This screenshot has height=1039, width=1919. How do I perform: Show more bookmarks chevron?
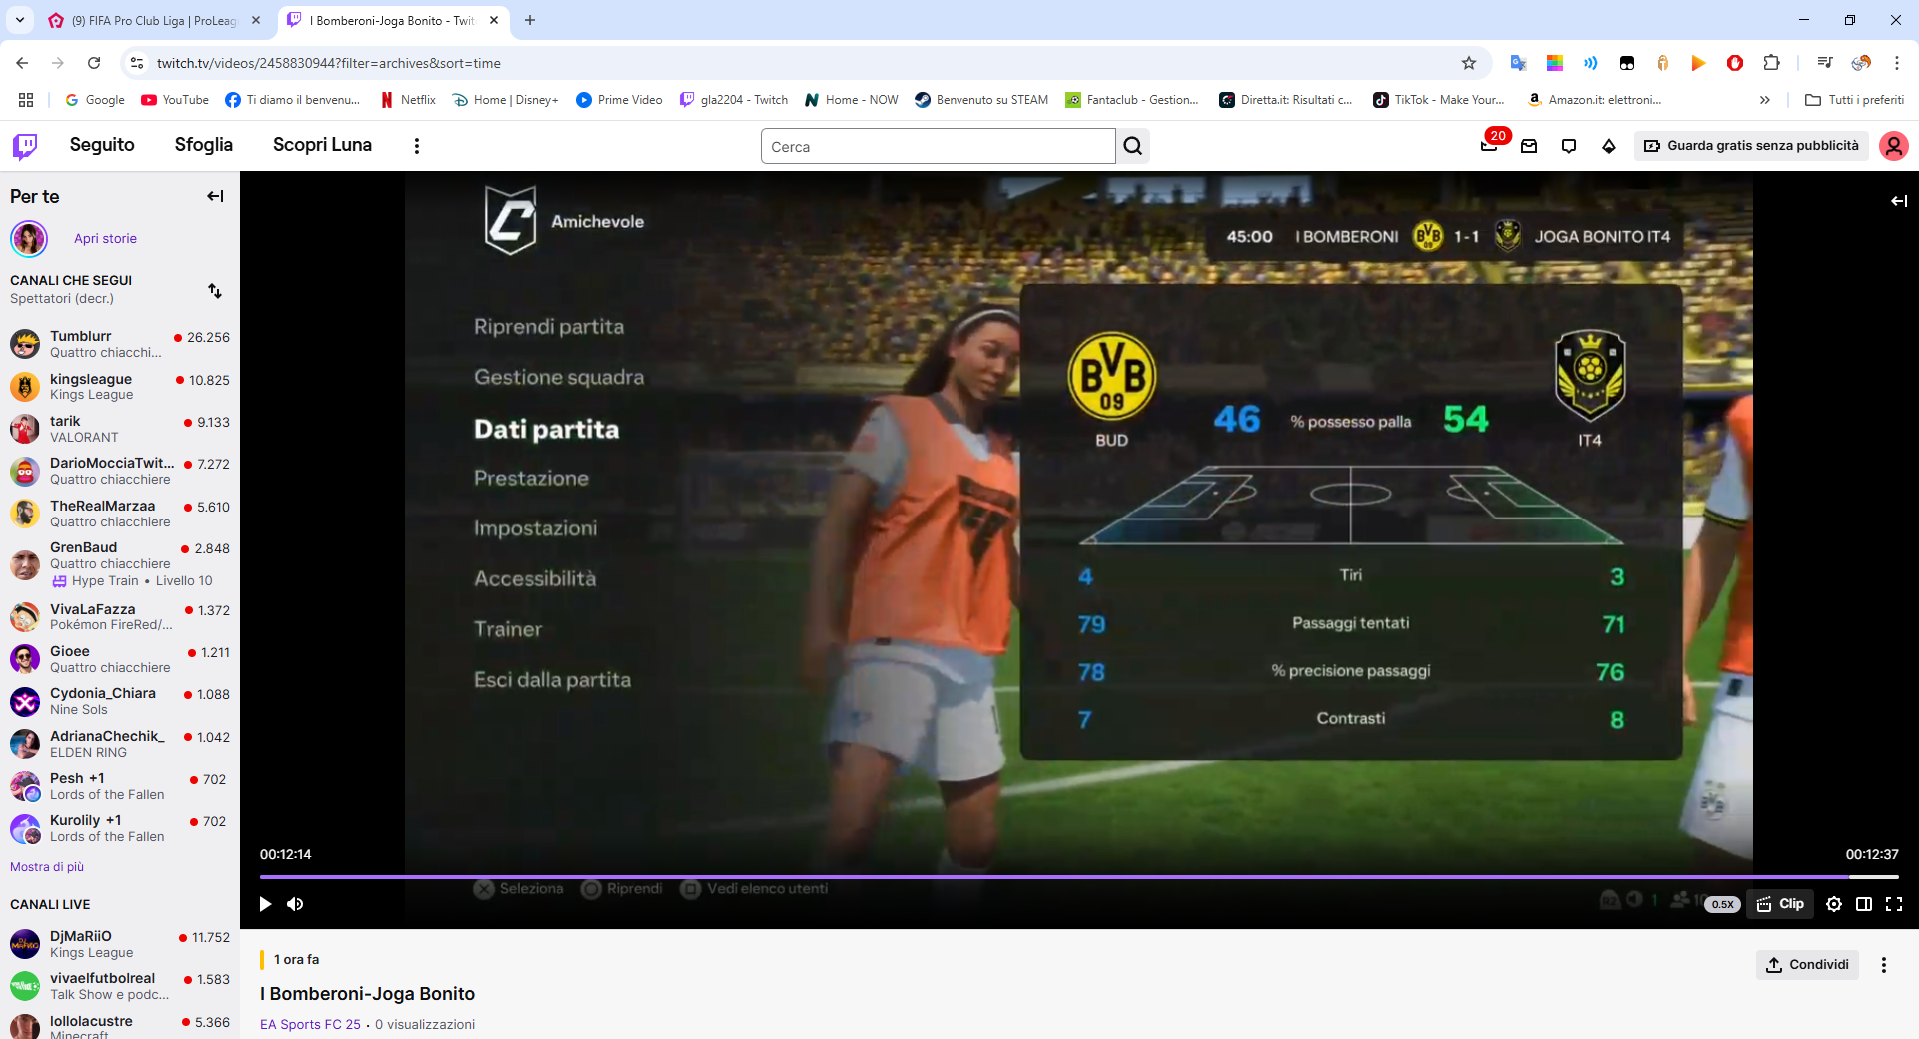[x=1765, y=100]
